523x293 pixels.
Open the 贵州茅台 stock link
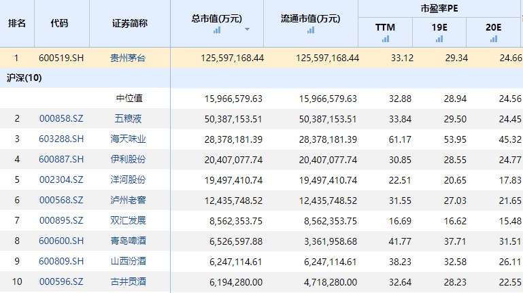tap(128, 58)
